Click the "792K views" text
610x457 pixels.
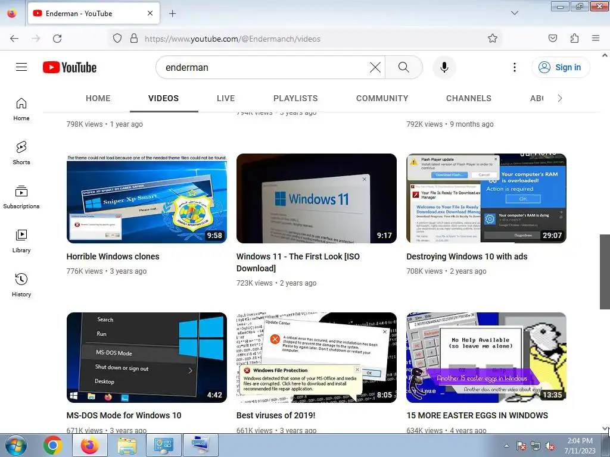pos(424,124)
